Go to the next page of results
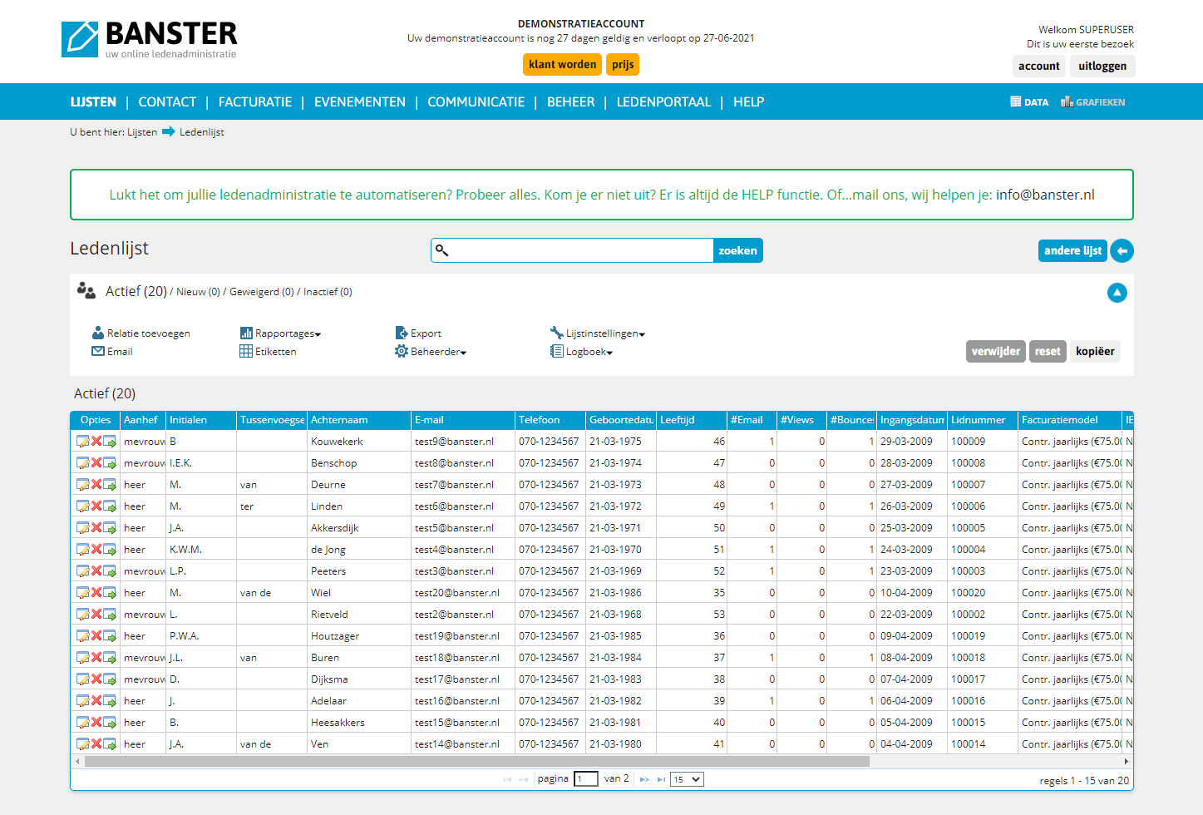 click(644, 779)
